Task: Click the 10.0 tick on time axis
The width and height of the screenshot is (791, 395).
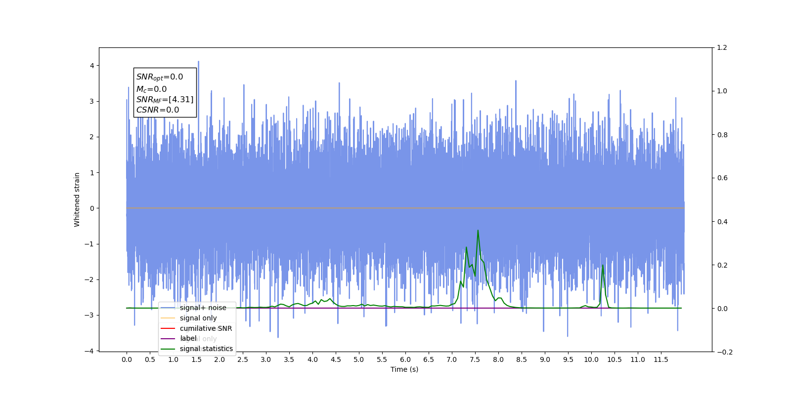Action: coord(591,359)
